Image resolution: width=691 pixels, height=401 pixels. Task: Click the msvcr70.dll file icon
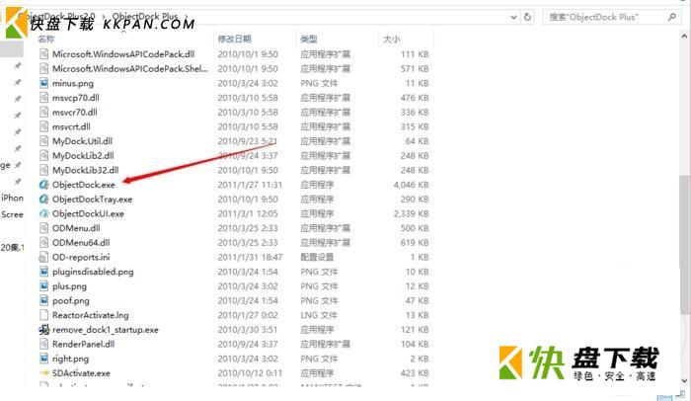[x=43, y=113]
